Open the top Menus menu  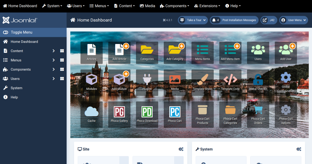[x=99, y=6]
